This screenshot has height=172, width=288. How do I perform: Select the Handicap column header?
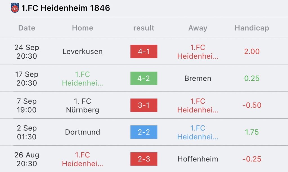point(252,28)
